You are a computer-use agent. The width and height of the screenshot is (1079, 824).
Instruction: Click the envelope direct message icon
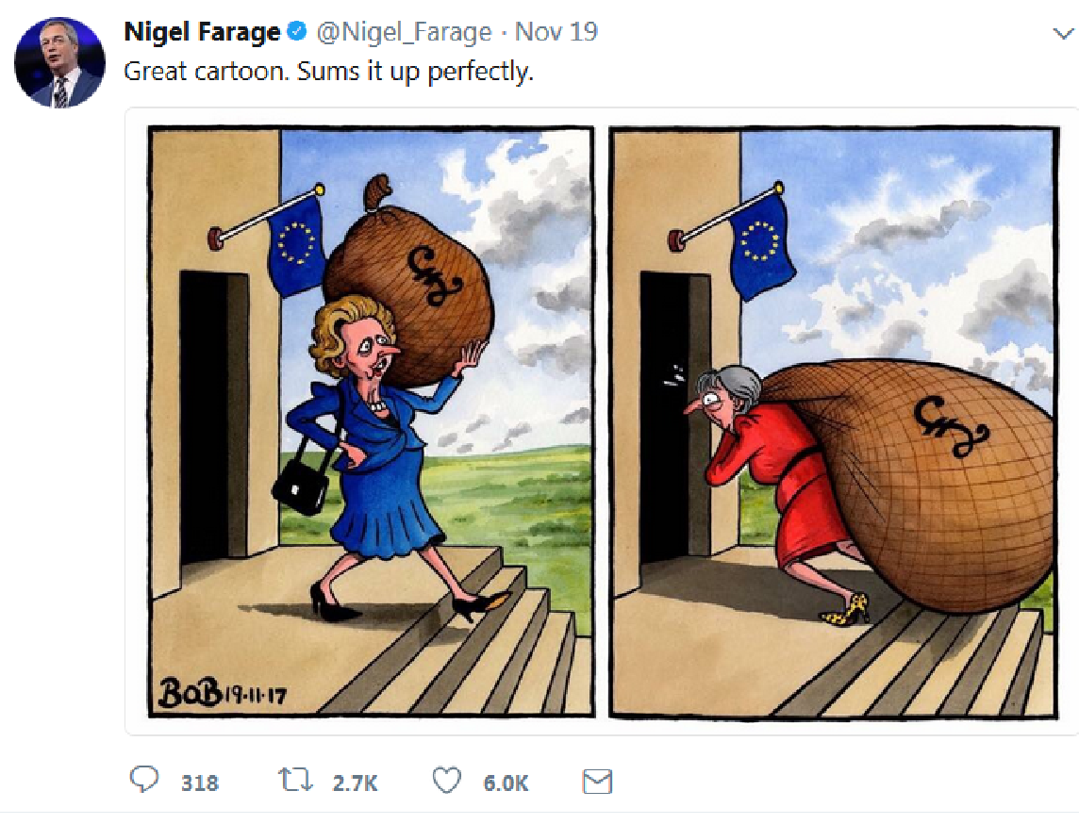597,782
